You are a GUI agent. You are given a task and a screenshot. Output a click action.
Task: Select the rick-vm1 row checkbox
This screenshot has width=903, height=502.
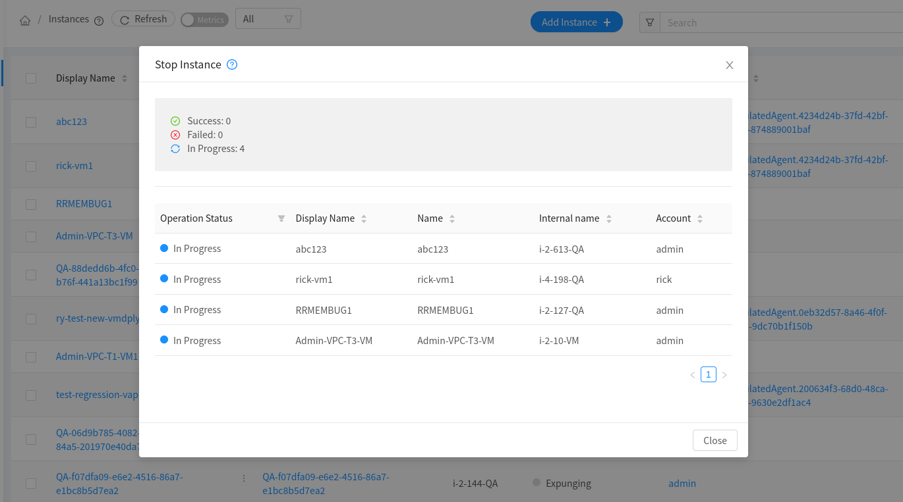31,166
